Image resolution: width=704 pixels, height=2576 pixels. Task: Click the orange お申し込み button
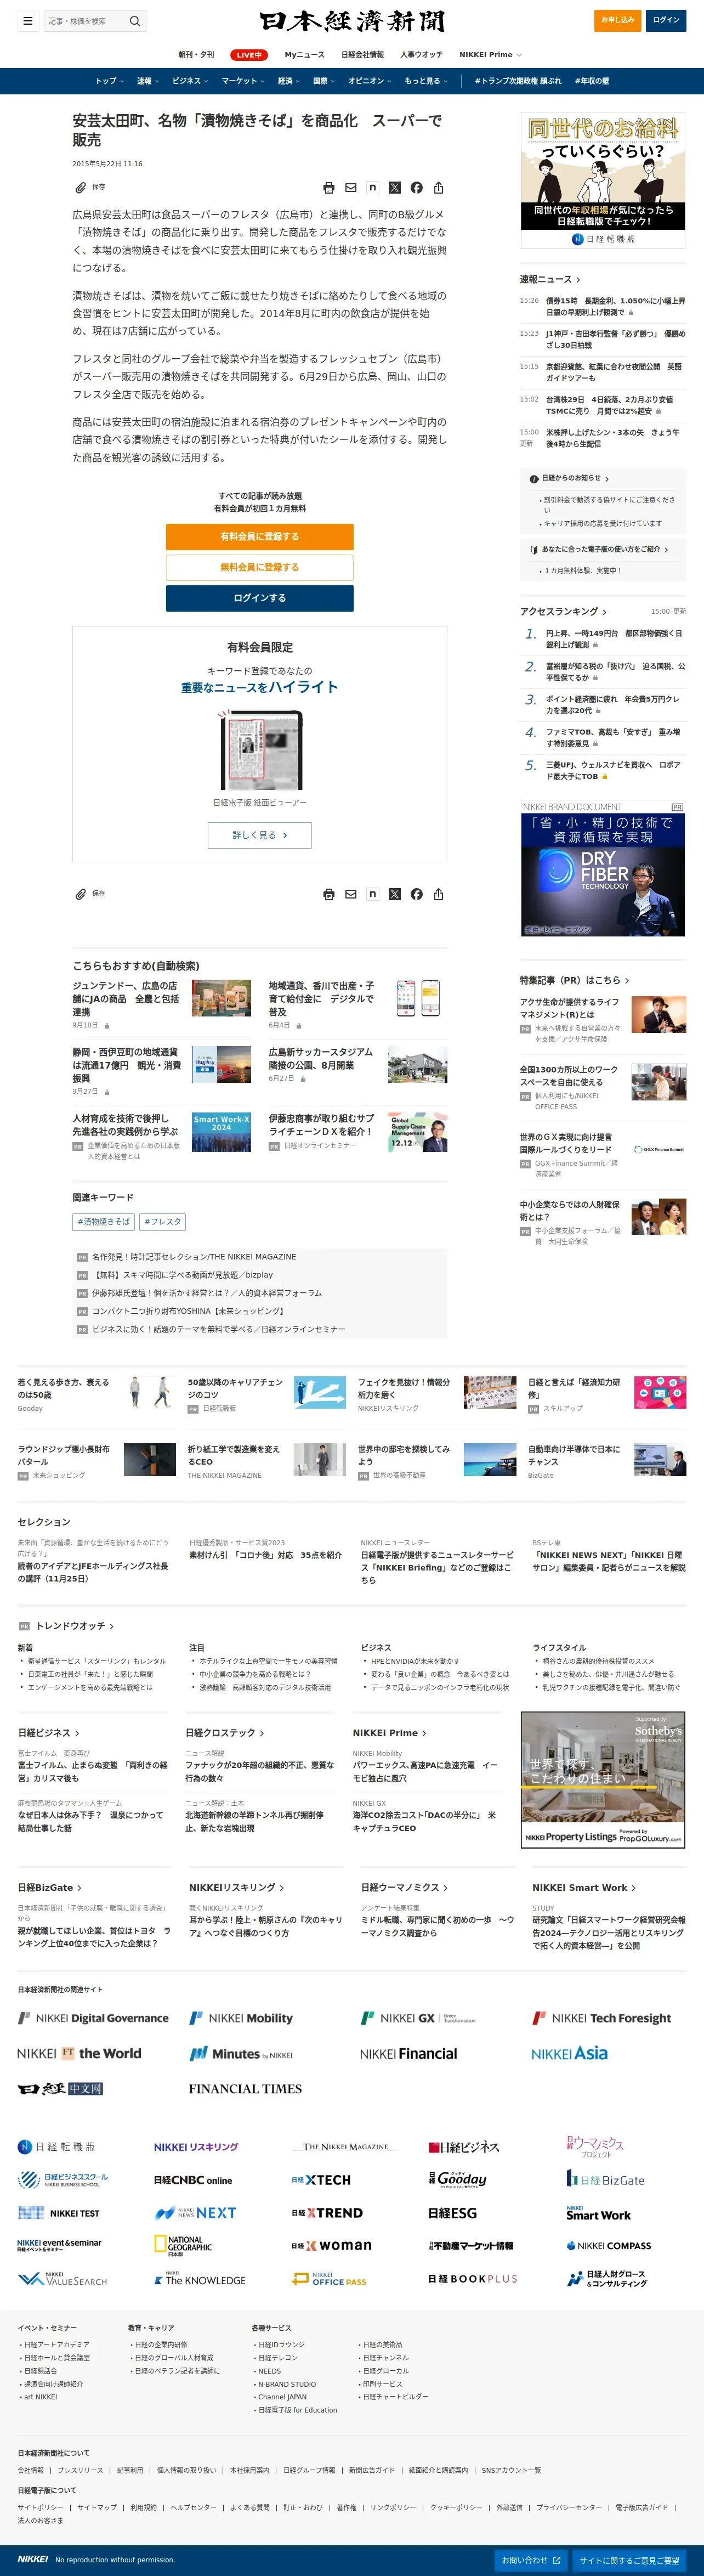click(x=618, y=20)
